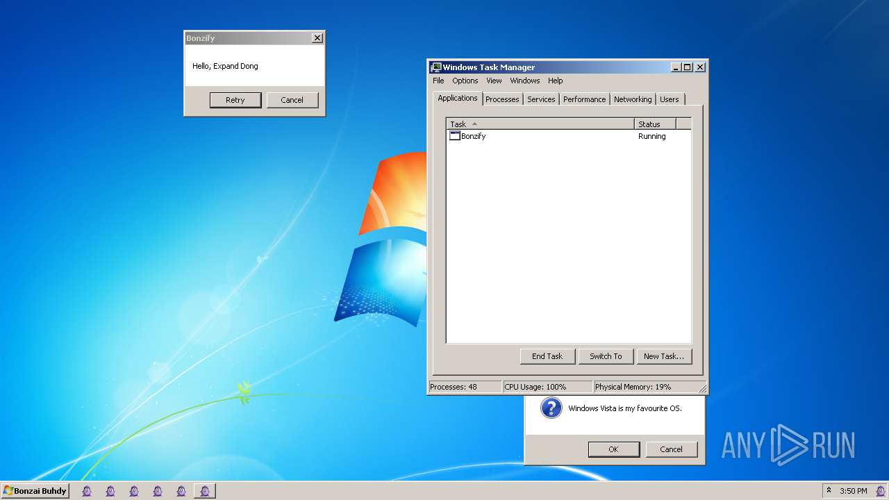Click the Task Manager resize grip
Viewport: 889px width, 500px height.
[702, 389]
